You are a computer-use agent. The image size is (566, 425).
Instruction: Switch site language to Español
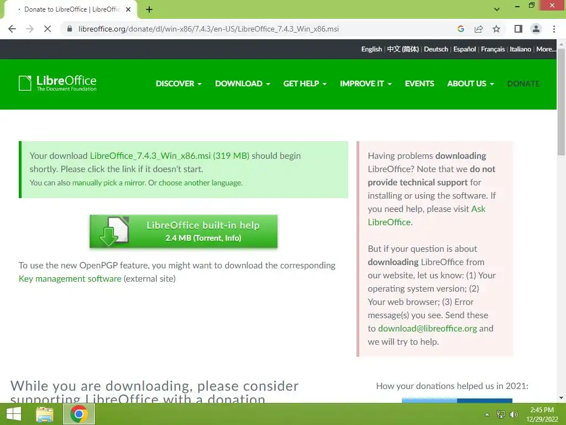pos(464,49)
